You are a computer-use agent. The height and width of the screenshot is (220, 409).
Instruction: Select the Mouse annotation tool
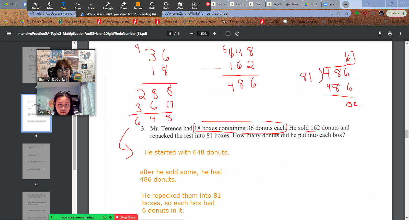click(x=36, y=5)
